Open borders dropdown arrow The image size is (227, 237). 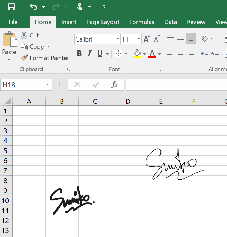[126, 54]
